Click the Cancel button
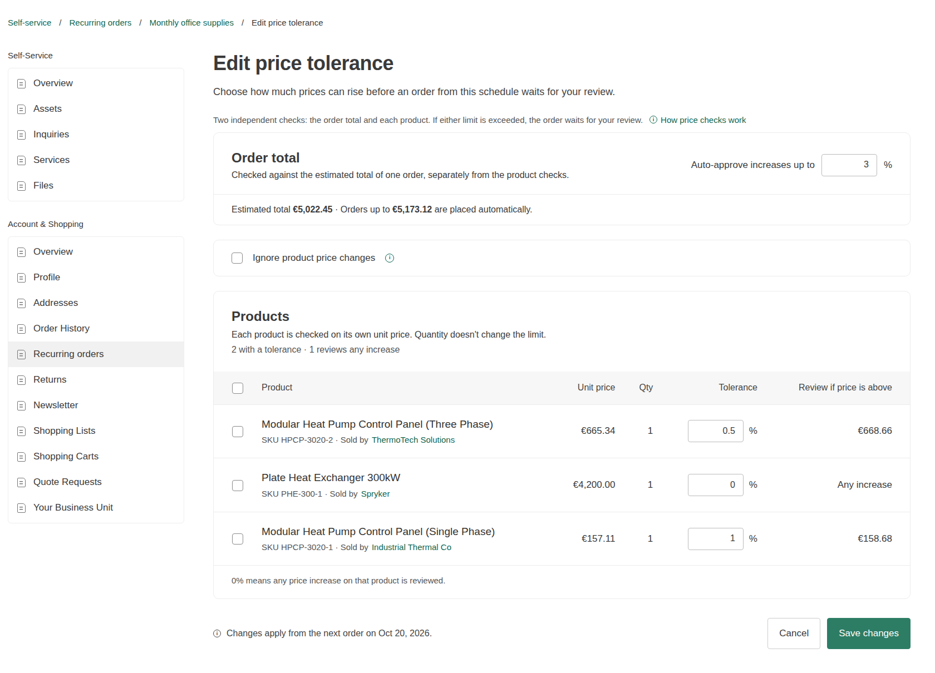The image size is (935, 673). (x=794, y=634)
